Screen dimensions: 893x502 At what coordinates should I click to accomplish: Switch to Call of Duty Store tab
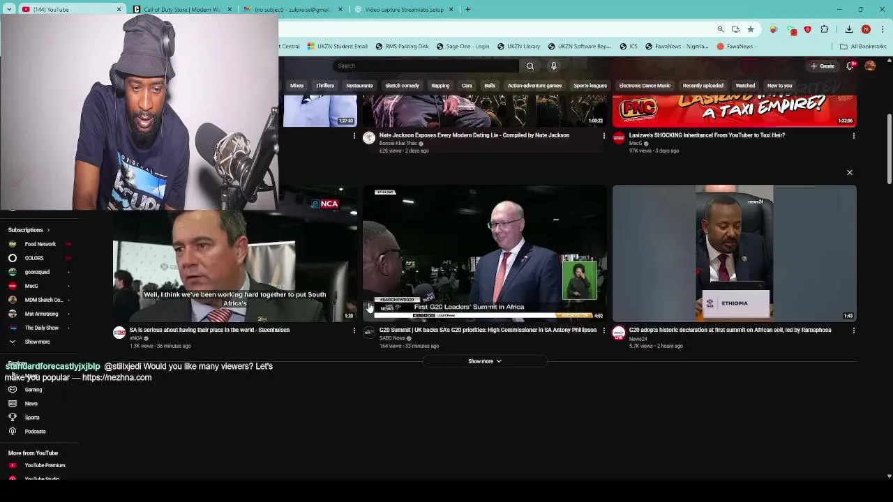(183, 10)
